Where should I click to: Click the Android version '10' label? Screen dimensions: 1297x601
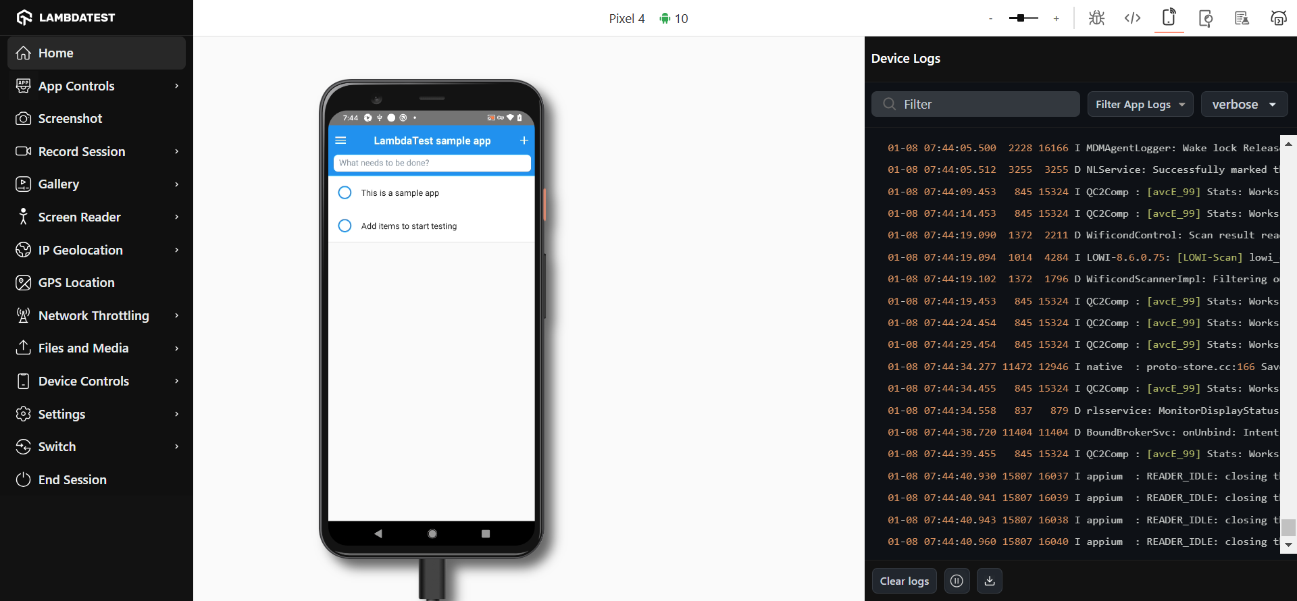682,19
